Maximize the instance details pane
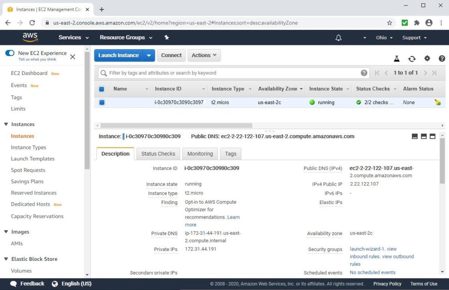Image resolution: width=449 pixels, height=290 pixels. click(432, 136)
